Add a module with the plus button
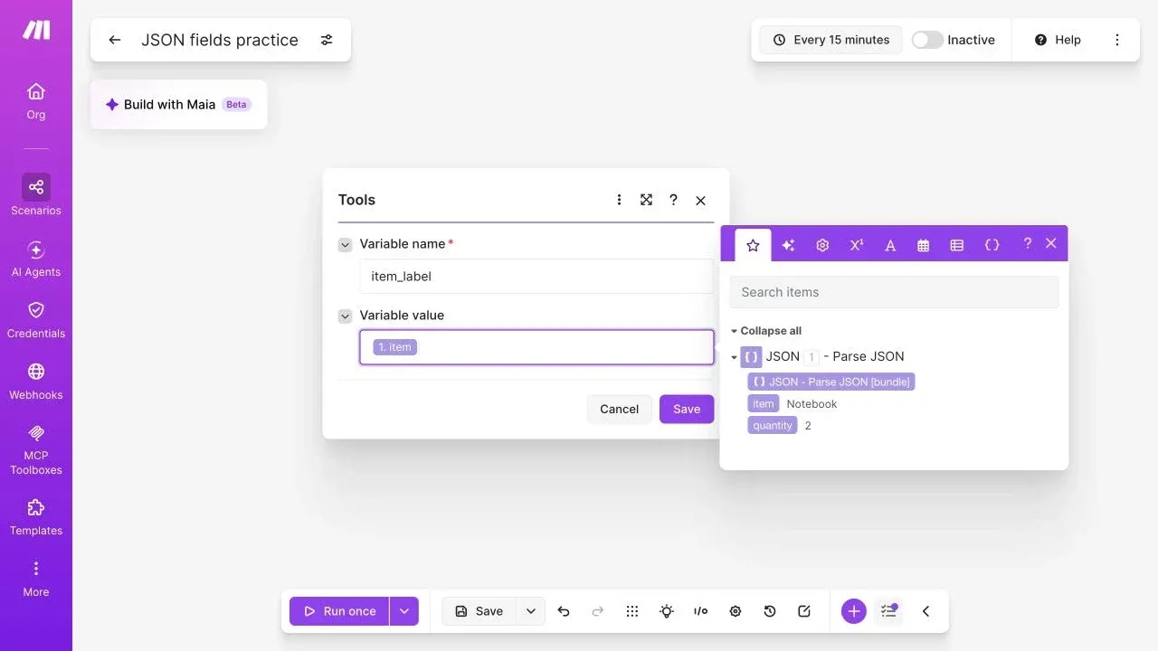 pyautogui.click(x=854, y=611)
